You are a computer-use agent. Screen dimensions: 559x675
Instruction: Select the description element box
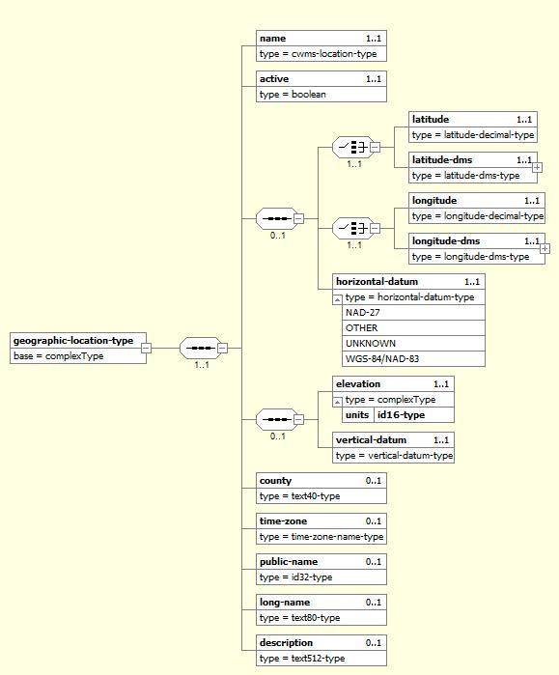coord(321,651)
